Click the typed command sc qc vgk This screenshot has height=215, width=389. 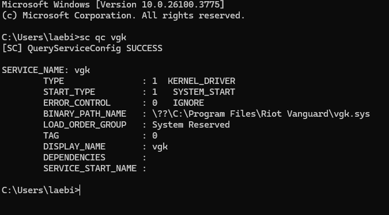coord(103,37)
